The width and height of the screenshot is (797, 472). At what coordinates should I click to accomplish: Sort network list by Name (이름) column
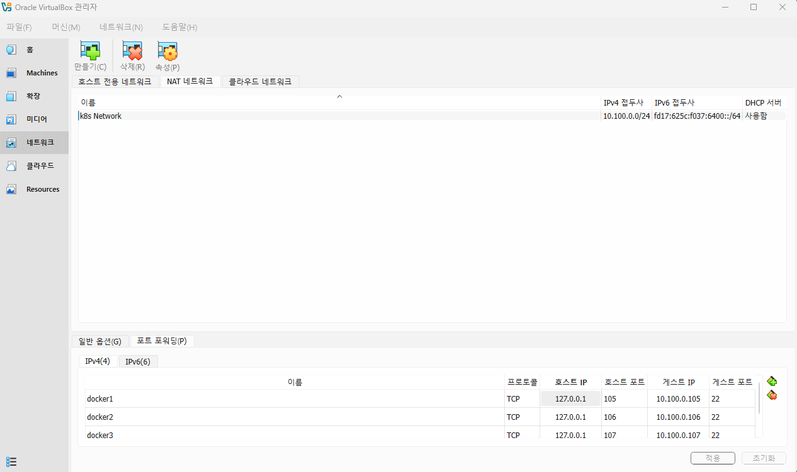click(x=339, y=102)
